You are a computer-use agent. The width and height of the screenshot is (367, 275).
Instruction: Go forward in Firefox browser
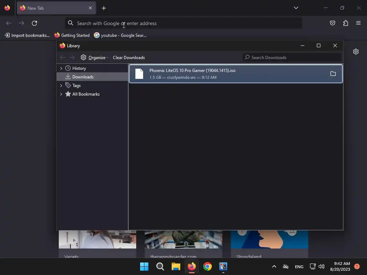pos(22,23)
